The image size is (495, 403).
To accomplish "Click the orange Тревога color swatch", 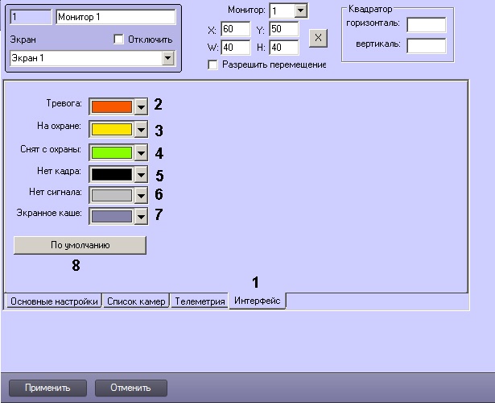I will click(x=110, y=106).
